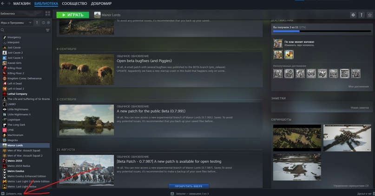Click Manor Lords header game icon
This screenshot has width=375, height=196.
coord(97,15)
